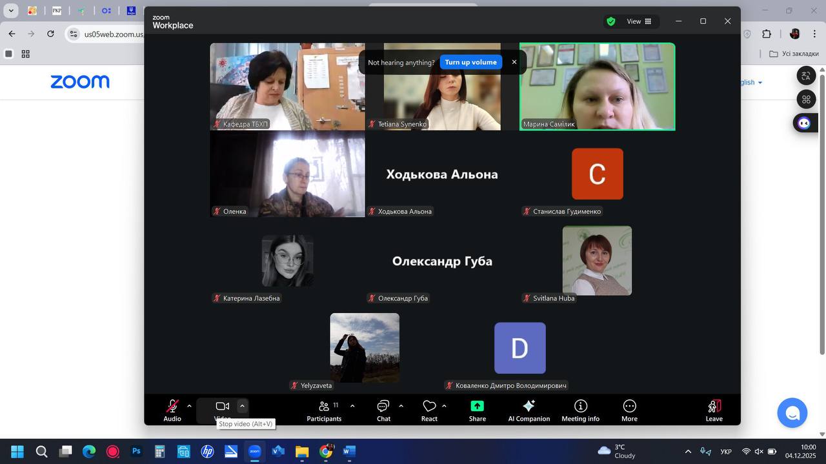Open the More options menu

click(x=629, y=410)
